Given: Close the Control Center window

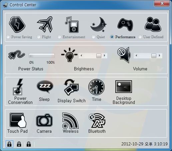Looking at the screenshot, I should [x=162, y=3].
